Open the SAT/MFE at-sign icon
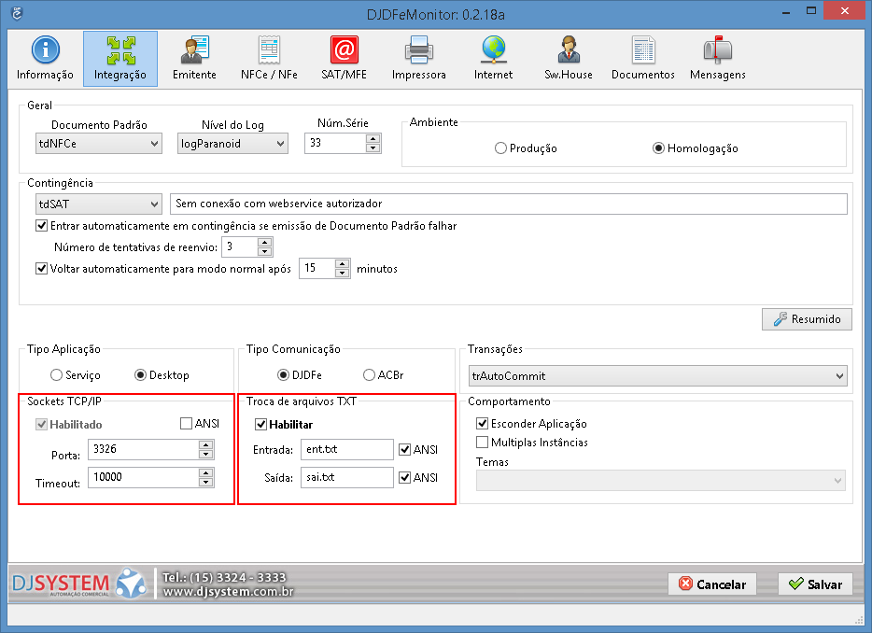Screen dimensions: 872x633 pos(345,50)
